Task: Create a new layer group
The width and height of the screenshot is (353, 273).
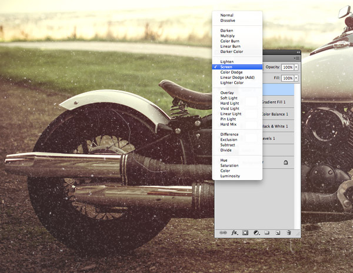Action: point(267,233)
